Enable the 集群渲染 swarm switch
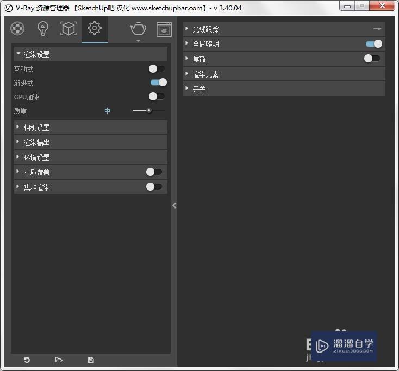This screenshot has width=399, height=371. [154, 187]
